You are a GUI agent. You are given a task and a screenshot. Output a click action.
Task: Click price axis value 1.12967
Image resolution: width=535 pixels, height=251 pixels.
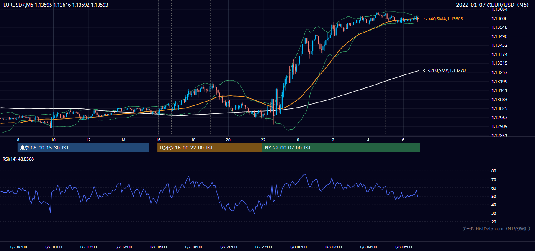(x=499, y=118)
